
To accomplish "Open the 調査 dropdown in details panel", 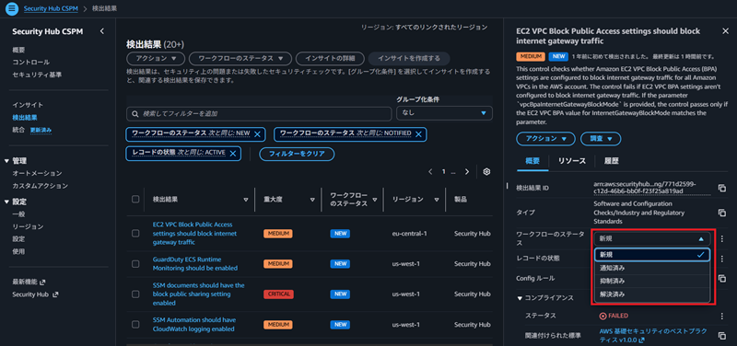I will tap(601, 139).
